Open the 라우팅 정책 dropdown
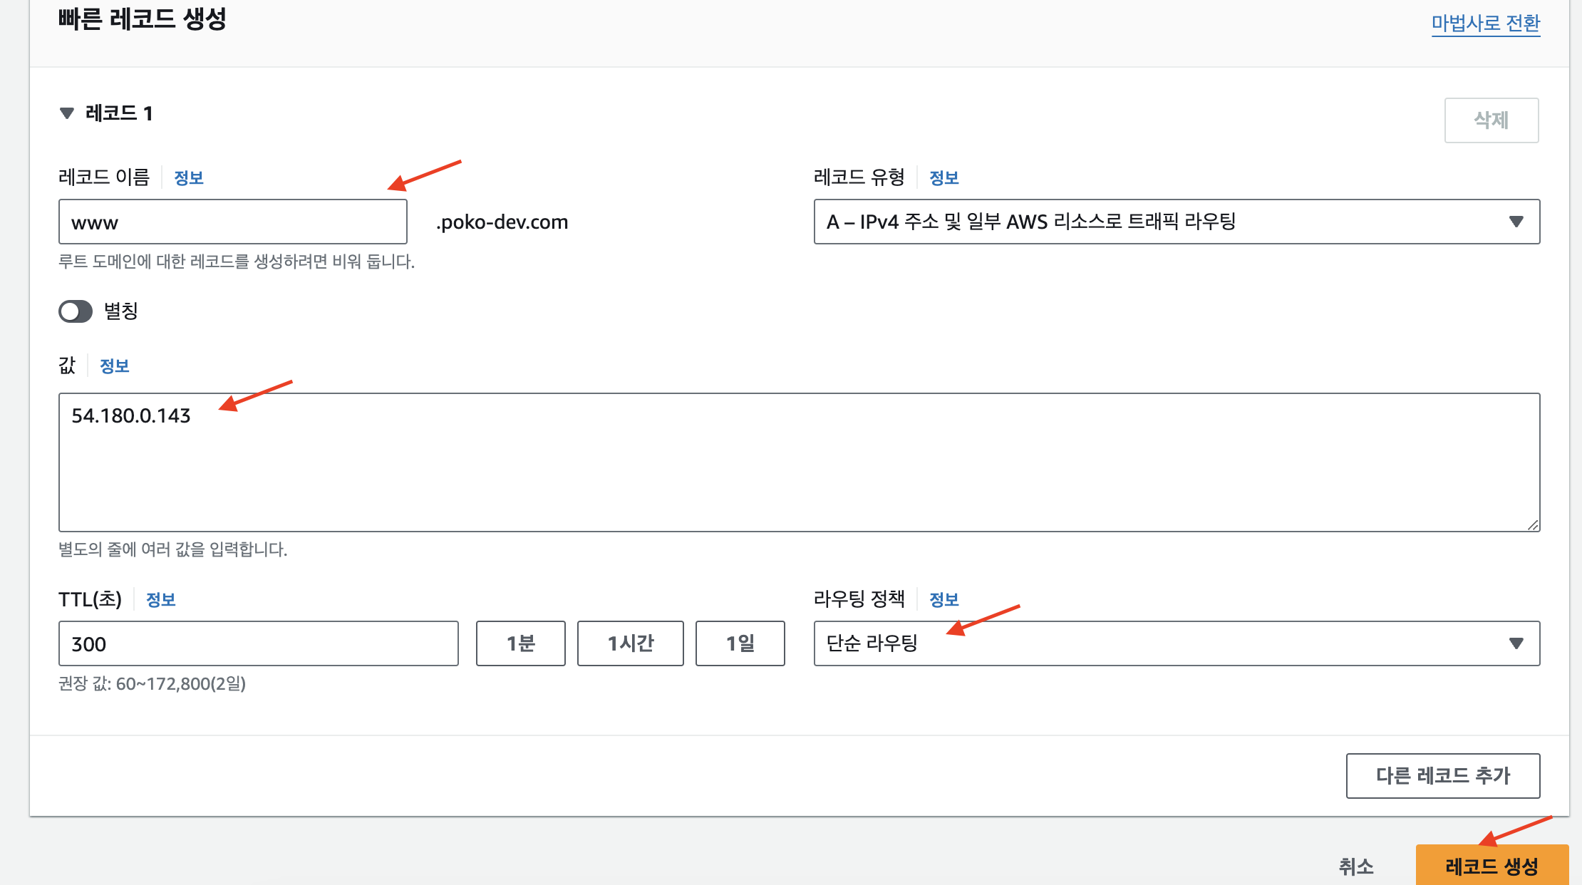1582x885 pixels. tap(1176, 643)
